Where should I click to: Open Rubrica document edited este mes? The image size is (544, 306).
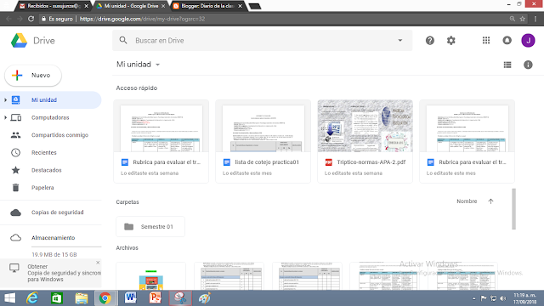[x=467, y=142]
